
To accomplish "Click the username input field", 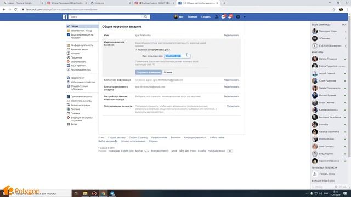I will (x=177, y=56).
